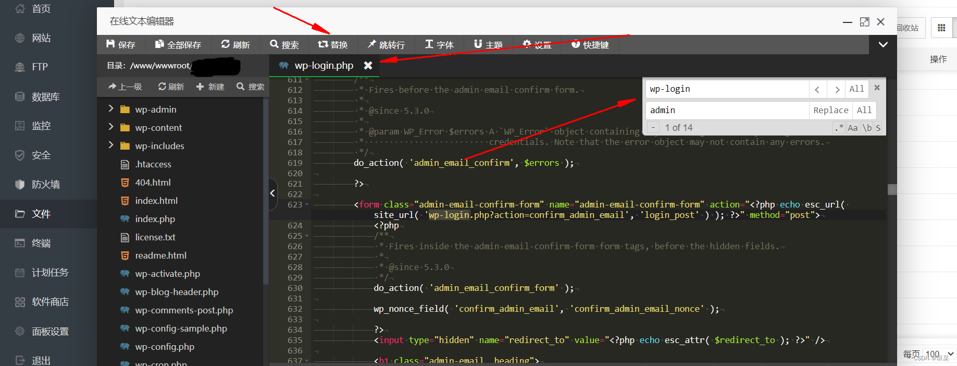Expand the toolbar dropdown chevron
Screen dimensions: 957x366
[x=883, y=45]
